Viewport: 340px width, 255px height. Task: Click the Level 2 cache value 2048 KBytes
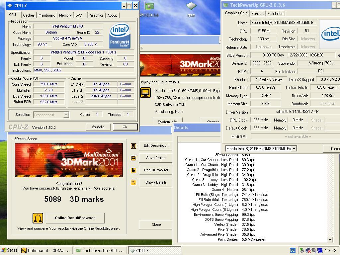click(101, 96)
